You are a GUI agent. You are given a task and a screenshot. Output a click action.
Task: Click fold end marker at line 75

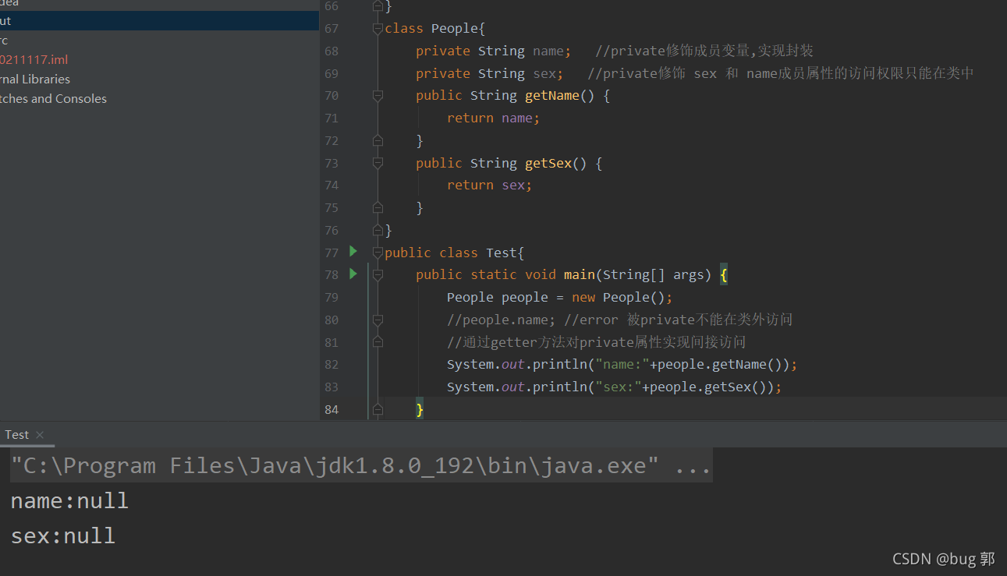(x=378, y=207)
